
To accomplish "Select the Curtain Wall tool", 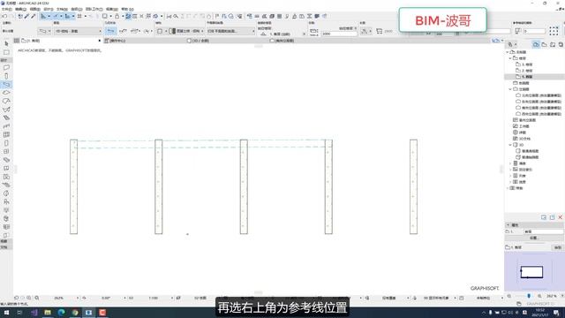I will 6,134.
